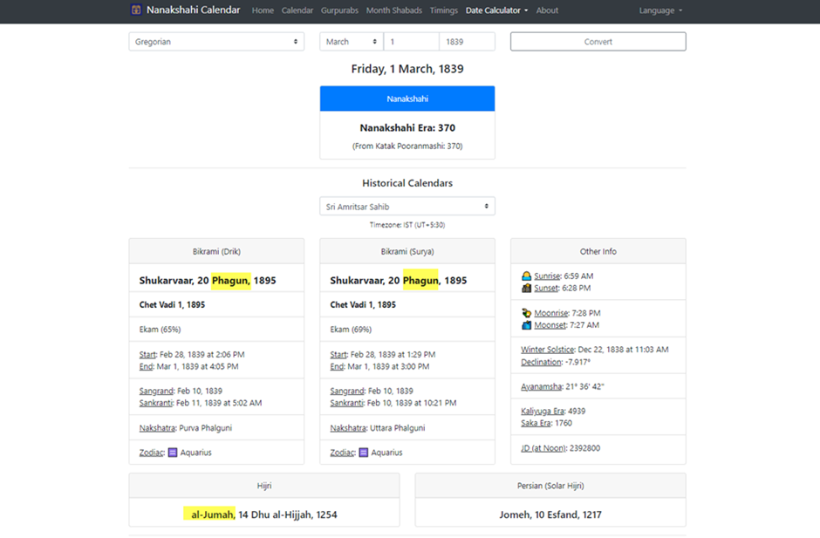Click Sangrand link in Bikrami (Drik) card
Screen dimensions: 820x538
(x=156, y=392)
